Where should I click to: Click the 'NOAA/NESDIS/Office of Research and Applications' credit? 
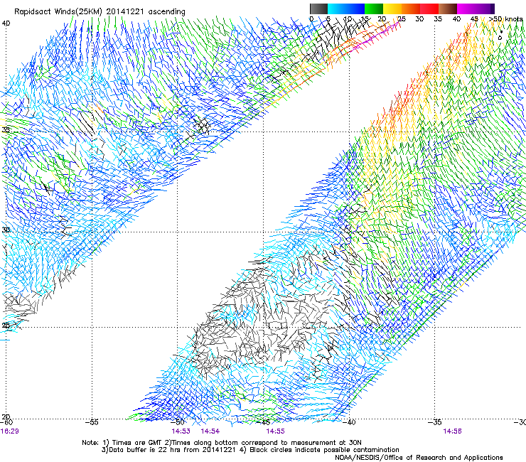pos(419,458)
